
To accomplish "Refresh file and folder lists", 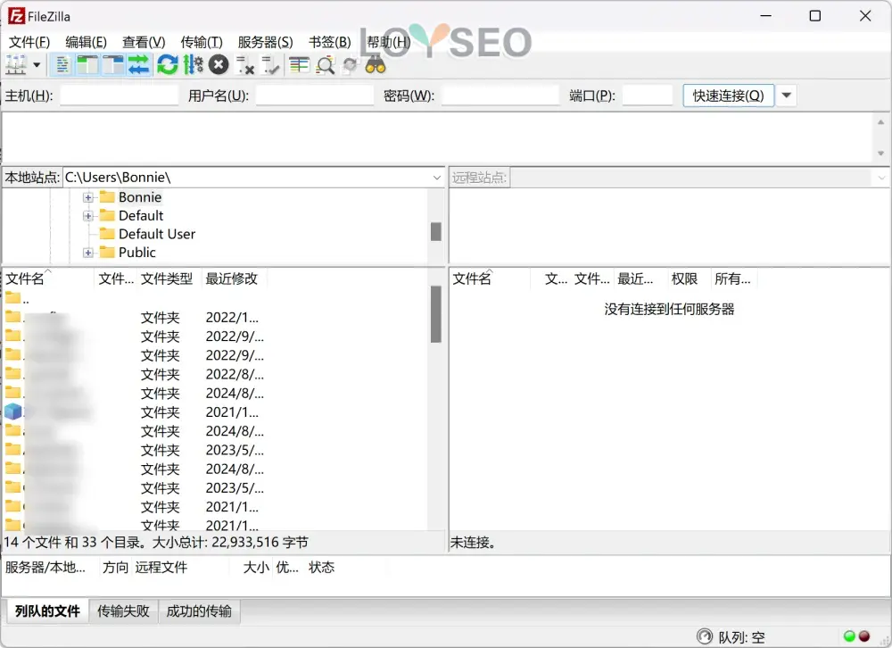I will pyautogui.click(x=168, y=65).
